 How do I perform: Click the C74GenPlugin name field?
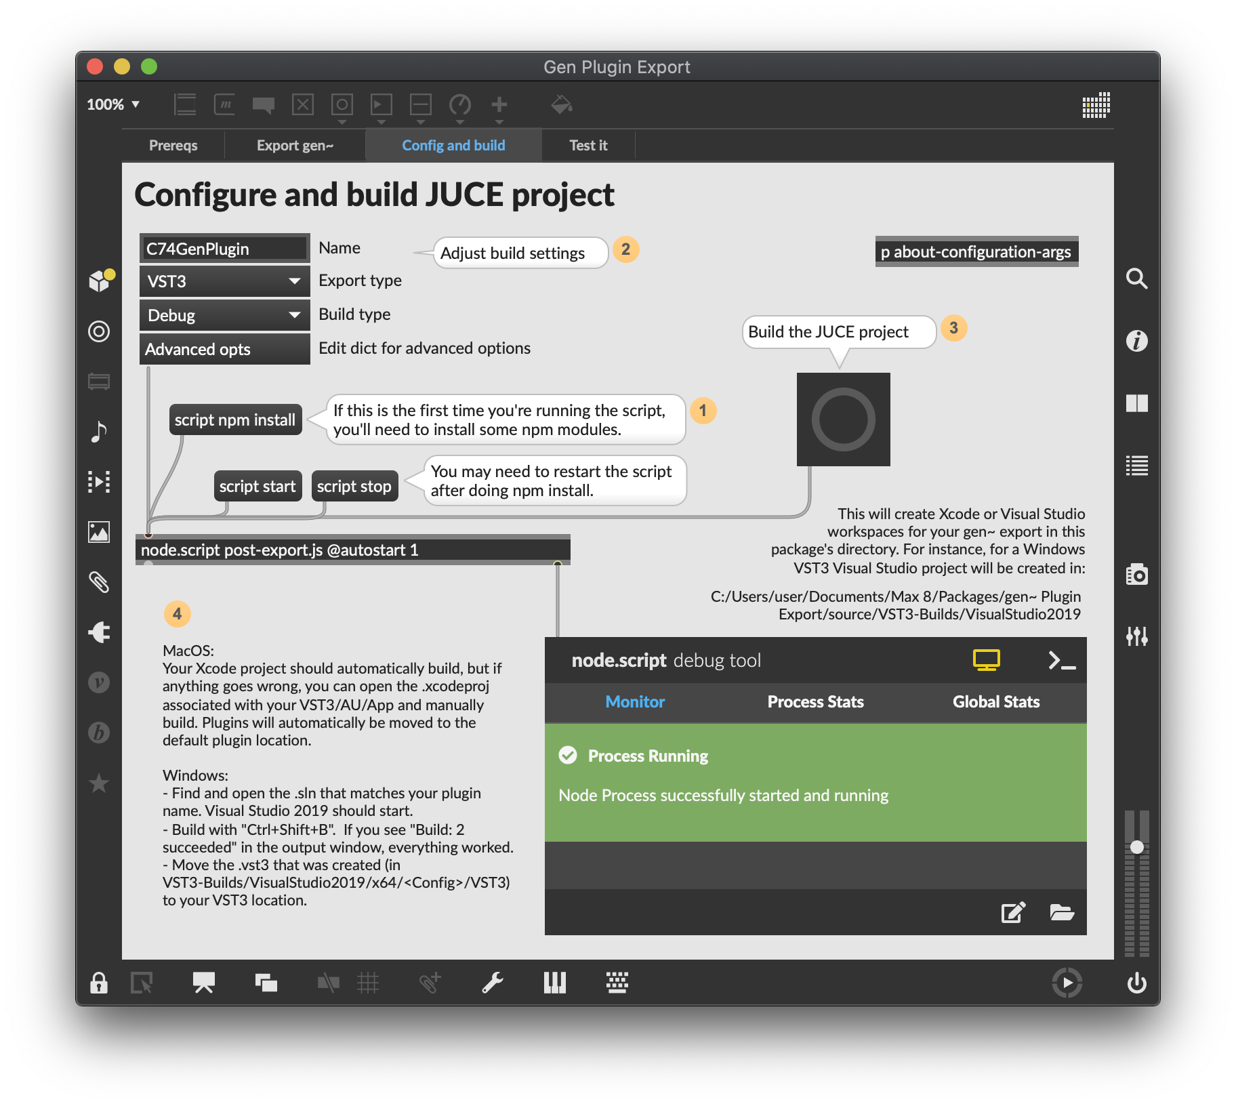tap(224, 249)
